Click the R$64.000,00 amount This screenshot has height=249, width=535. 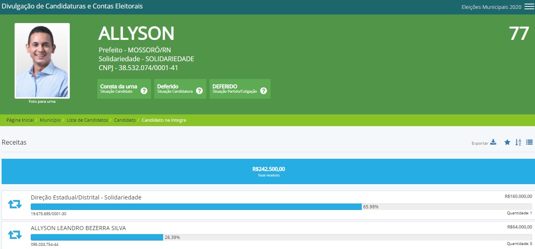click(520, 227)
